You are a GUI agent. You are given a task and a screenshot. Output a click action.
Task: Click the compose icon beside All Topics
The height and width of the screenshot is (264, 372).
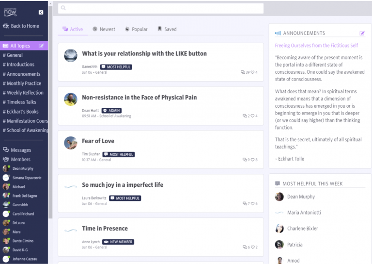pos(42,46)
